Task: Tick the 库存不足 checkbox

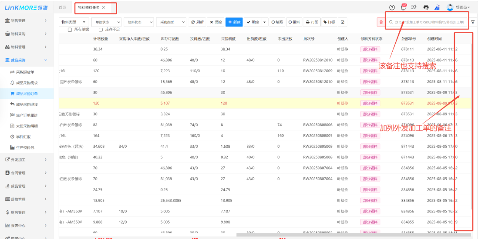Action: point(101,30)
